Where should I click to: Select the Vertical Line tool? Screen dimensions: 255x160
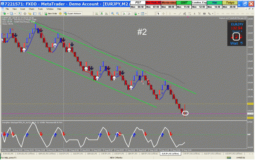pos(170,13)
